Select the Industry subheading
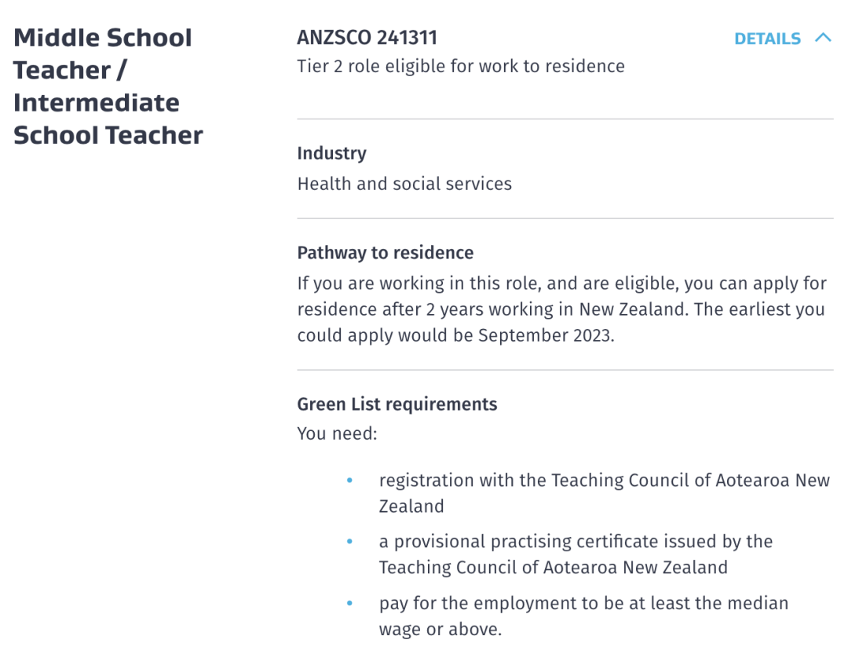 point(331,153)
